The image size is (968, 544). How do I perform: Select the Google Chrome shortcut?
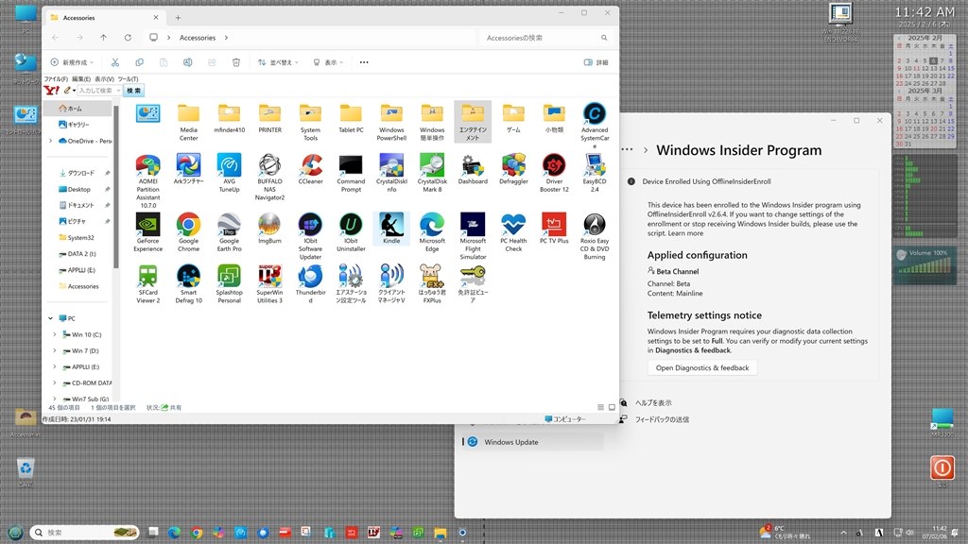coord(188,232)
